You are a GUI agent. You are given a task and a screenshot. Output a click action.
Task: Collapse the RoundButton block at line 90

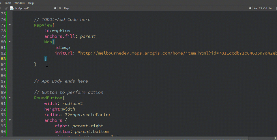point(10,98)
